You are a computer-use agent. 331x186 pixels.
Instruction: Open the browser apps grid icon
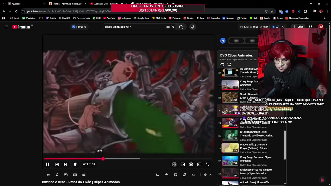point(3,18)
